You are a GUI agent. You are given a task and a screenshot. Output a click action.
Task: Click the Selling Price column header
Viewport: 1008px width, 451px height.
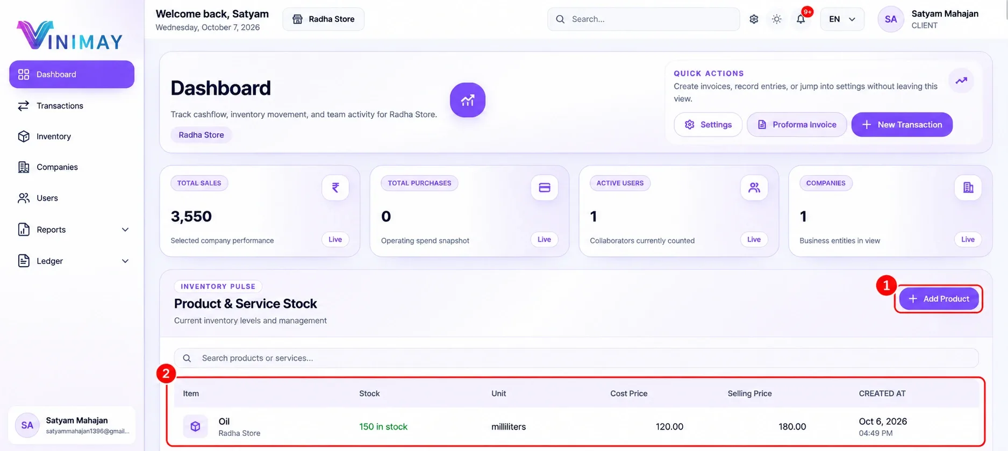click(x=749, y=393)
